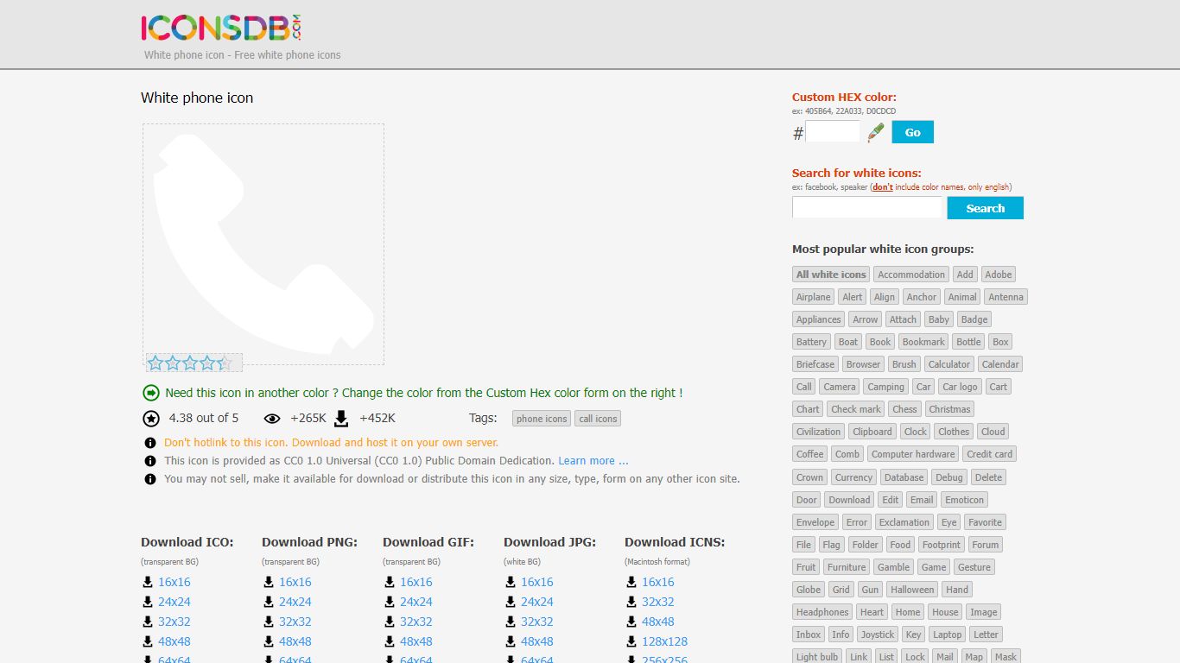Screen dimensions: 1180x663
Task: Open the 'call icons' tag
Action: (x=598, y=419)
